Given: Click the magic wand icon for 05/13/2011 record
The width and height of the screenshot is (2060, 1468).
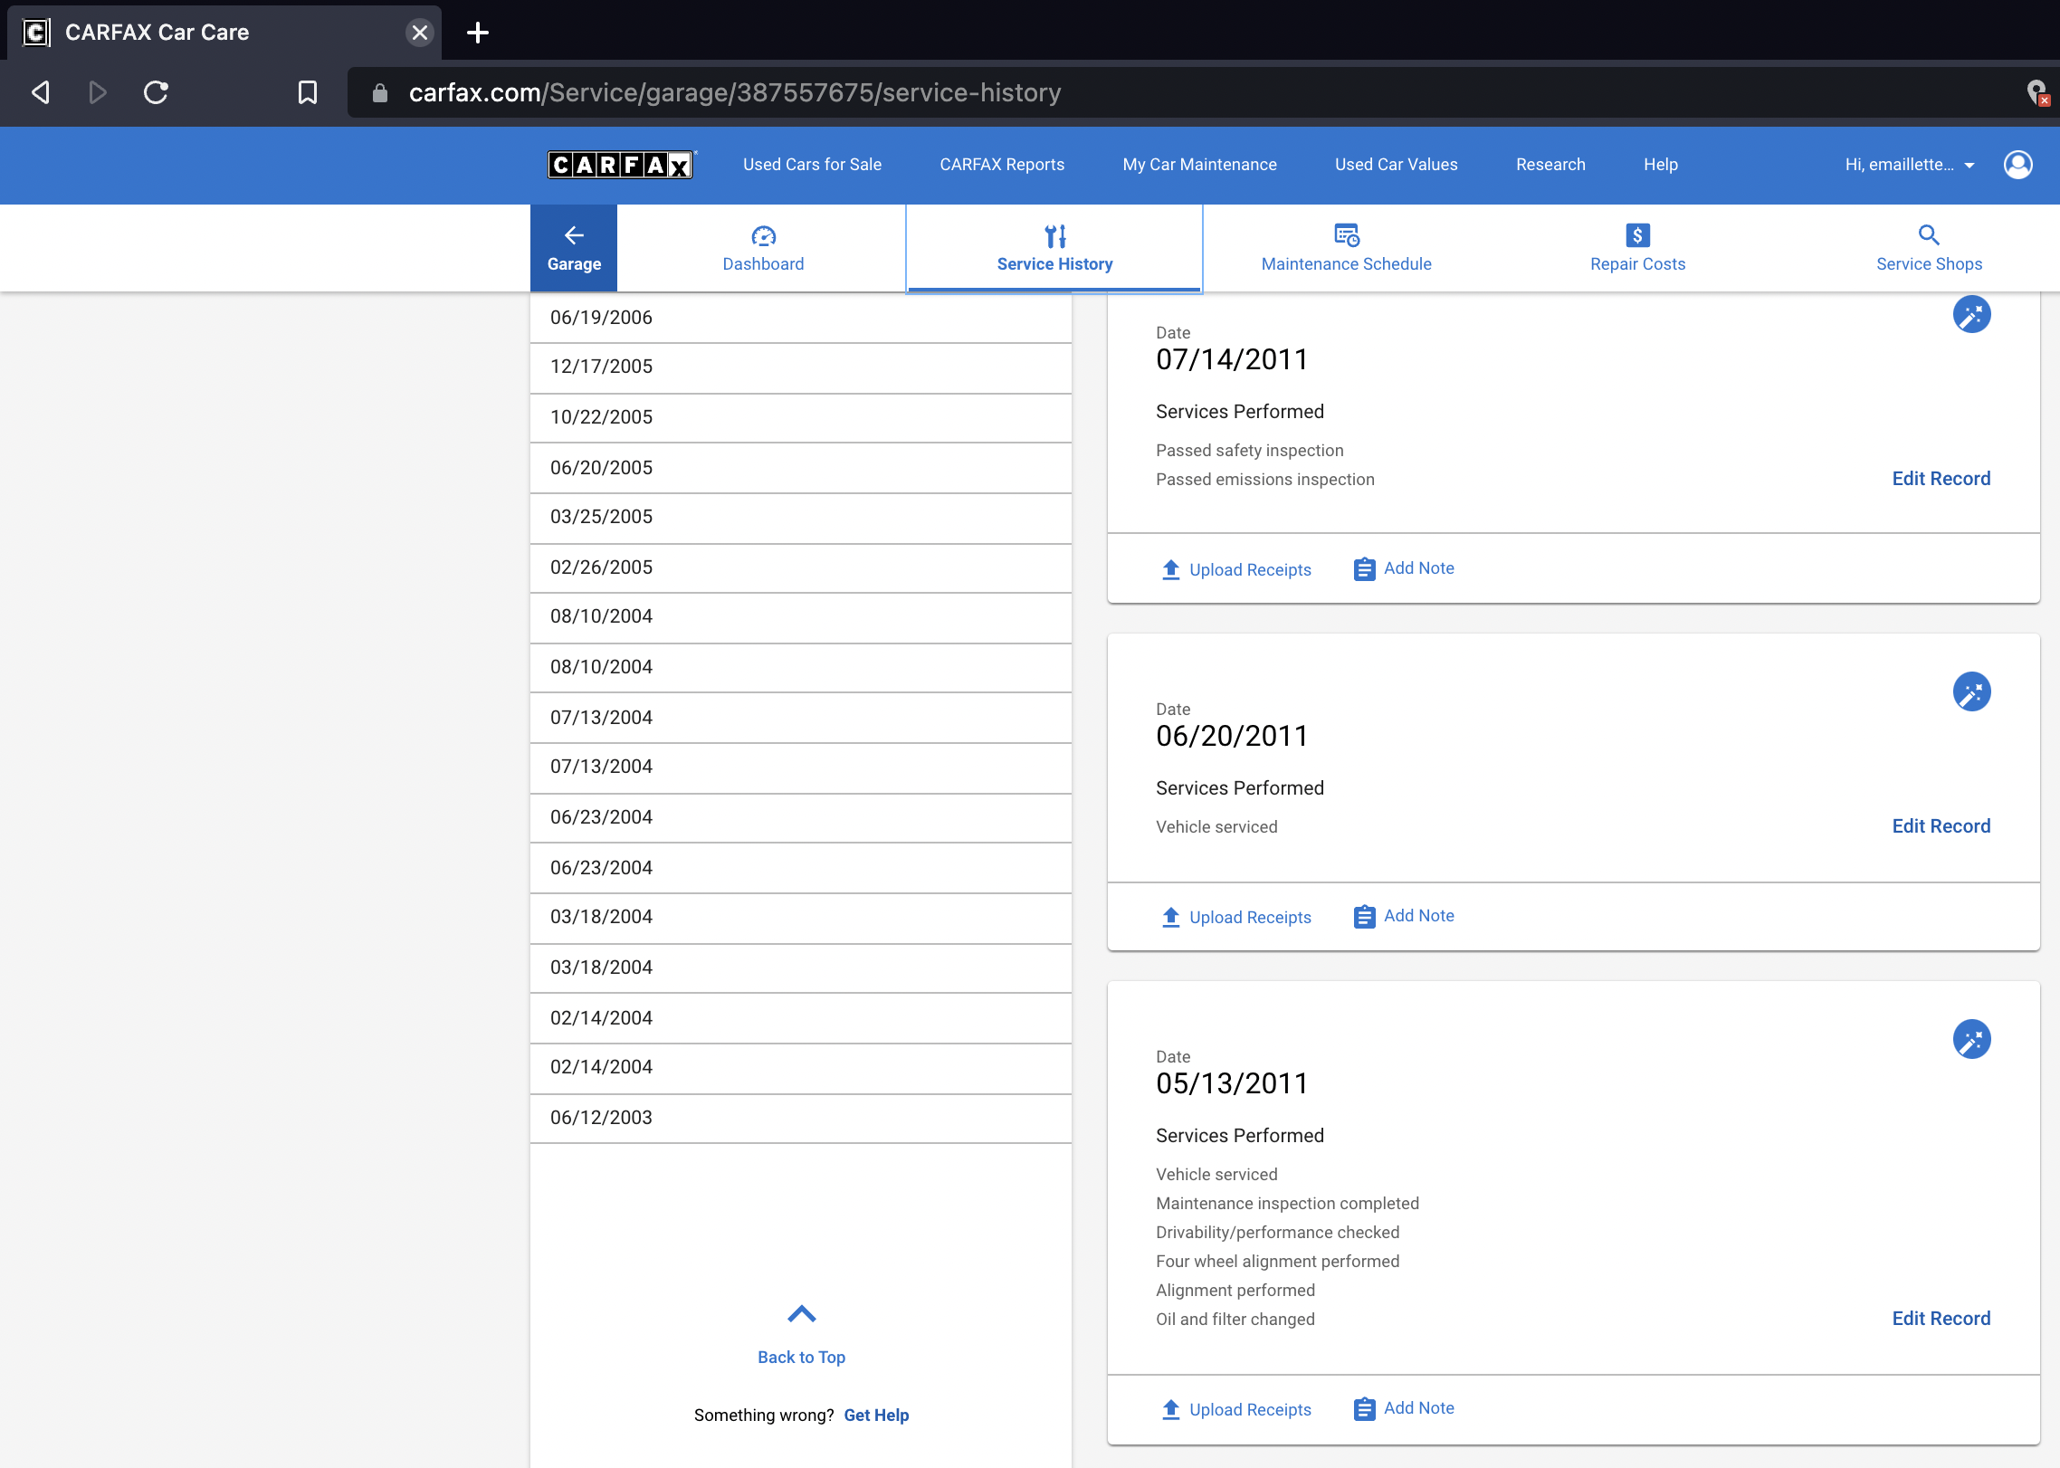Looking at the screenshot, I should [1971, 1040].
